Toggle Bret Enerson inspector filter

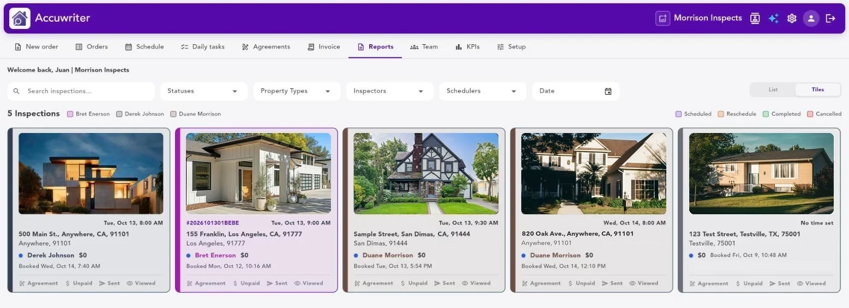[88, 114]
